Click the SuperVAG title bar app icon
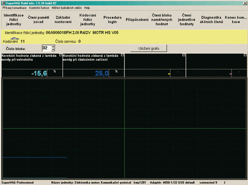Viewport: 248px width, 185px height. (3, 3)
